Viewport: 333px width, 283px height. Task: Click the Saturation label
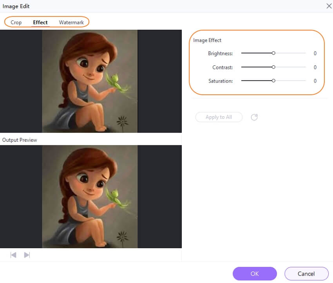pyautogui.click(x=221, y=81)
